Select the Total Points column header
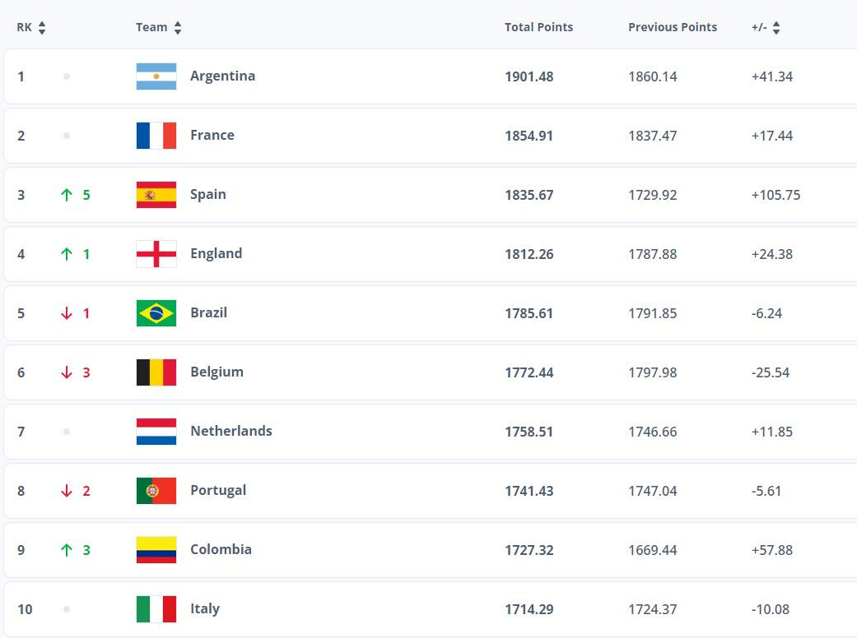857x638 pixels. coord(538,26)
